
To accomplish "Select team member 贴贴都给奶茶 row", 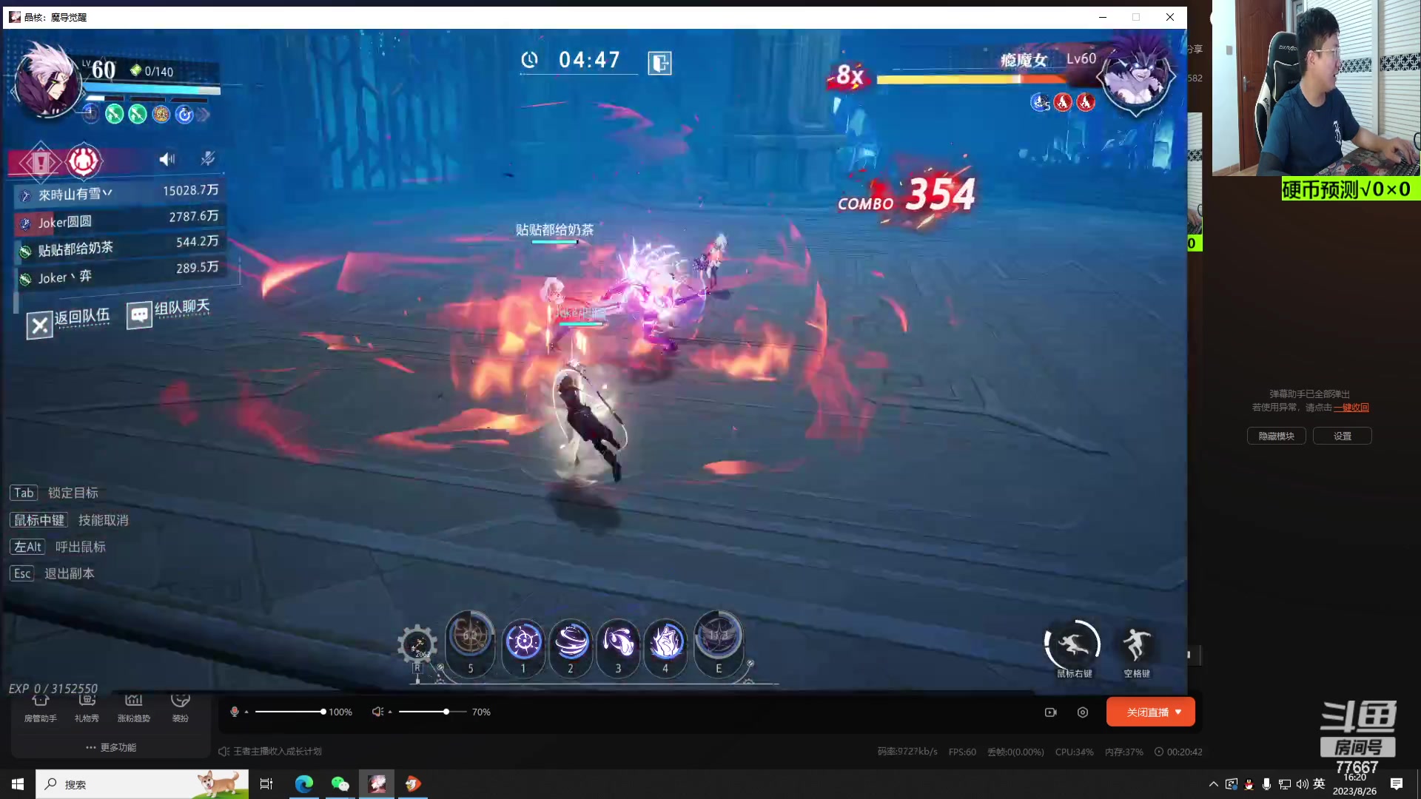I will pyautogui.click(x=120, y=246).
